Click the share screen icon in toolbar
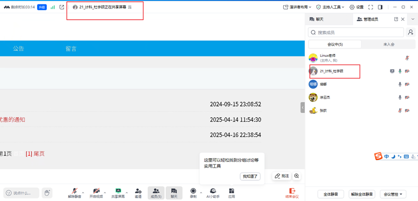Viewport: 418px width, 201px height. 118,191
